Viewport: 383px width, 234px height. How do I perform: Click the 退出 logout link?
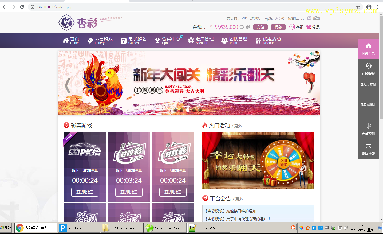(316, 18)
